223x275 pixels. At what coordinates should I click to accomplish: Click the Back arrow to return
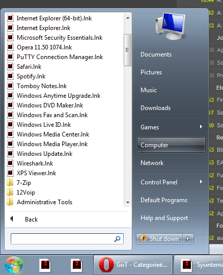click(12, 218)
